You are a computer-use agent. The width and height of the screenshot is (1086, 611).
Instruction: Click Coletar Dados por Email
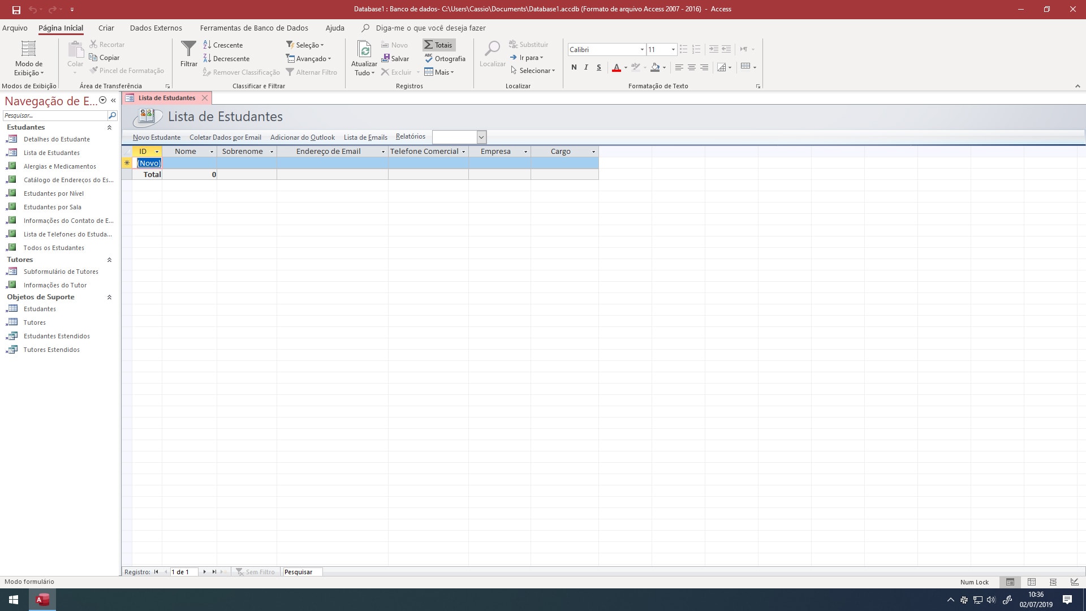pyautogui.click(x=225, y=137)
